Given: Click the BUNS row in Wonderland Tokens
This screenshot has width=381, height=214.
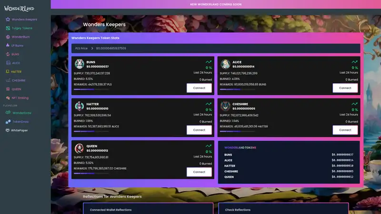Looking at the screenshot, I should 289,155.
